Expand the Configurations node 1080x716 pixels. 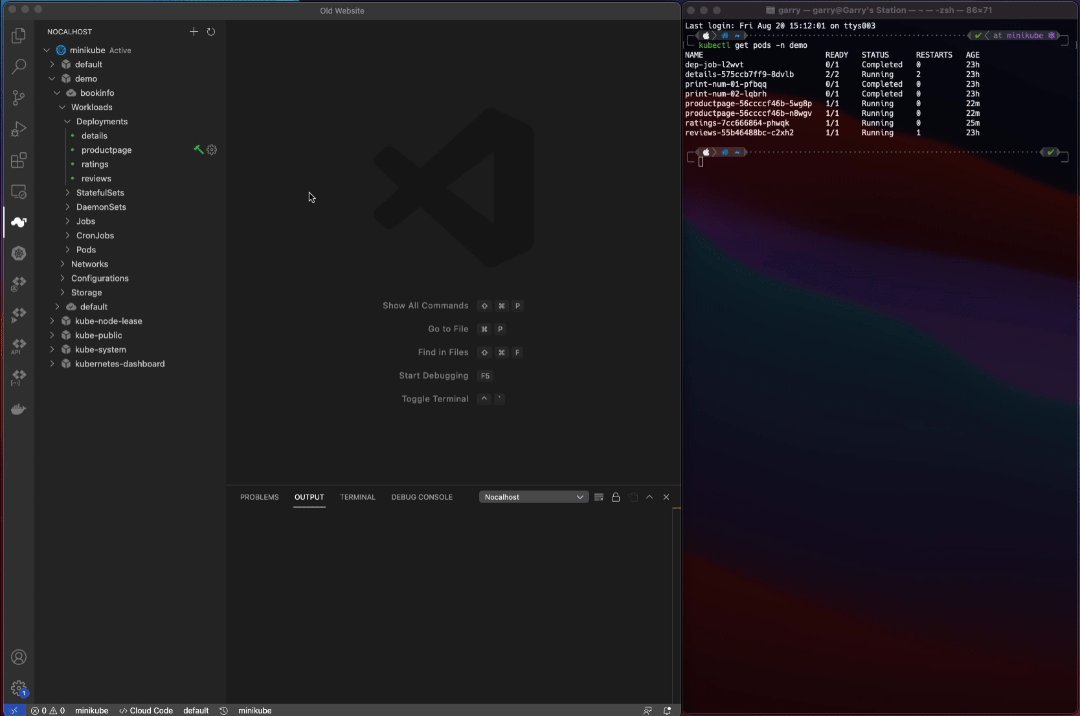tap(62, 278)
